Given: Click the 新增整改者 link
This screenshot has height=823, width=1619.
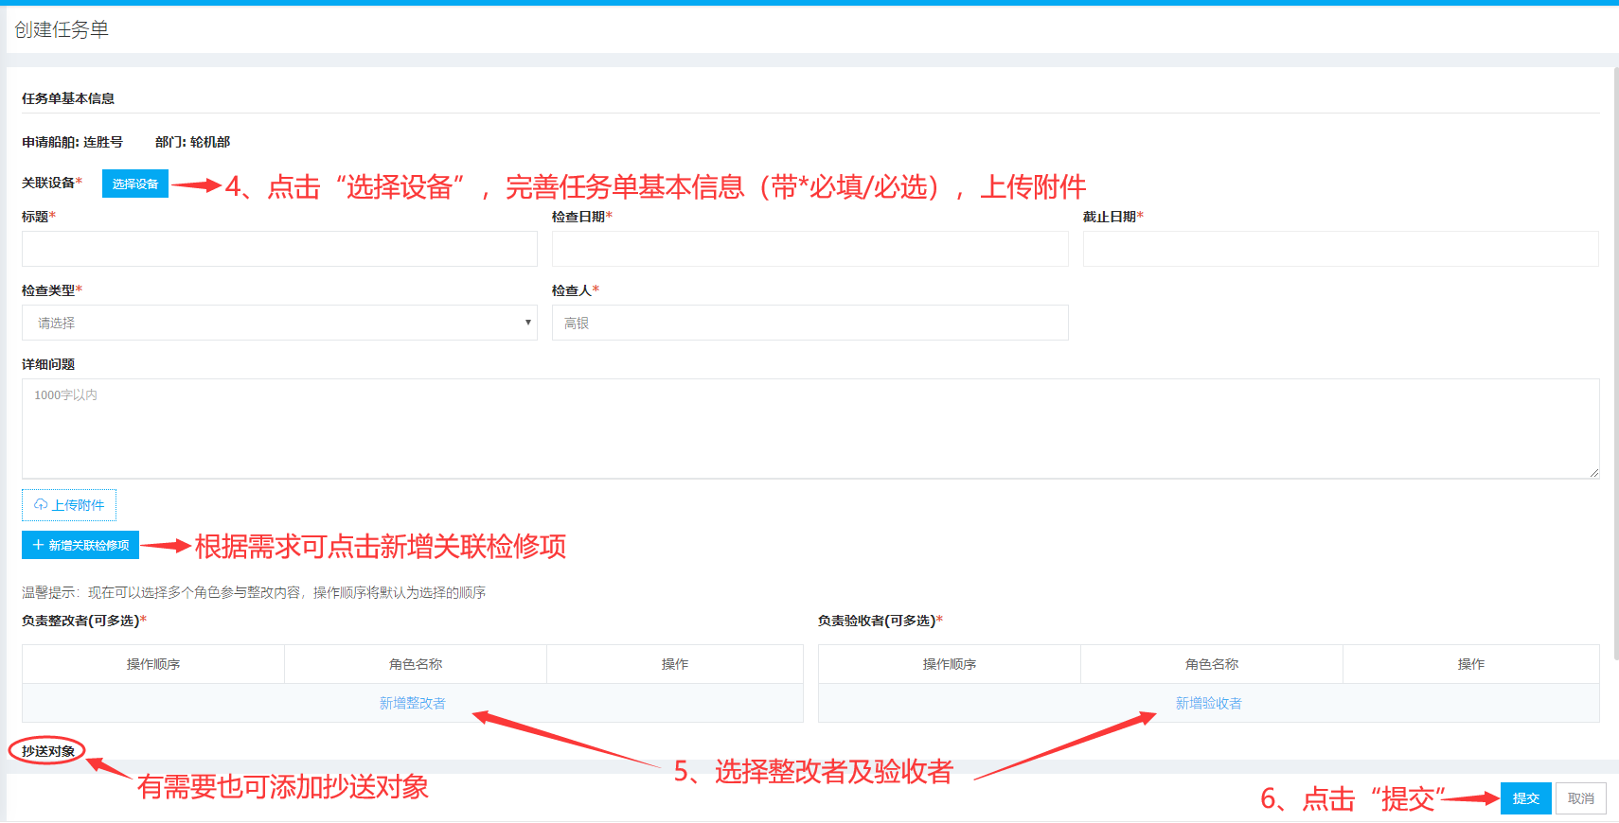Looking at the screenshot, I should click(x=413, y=703).
